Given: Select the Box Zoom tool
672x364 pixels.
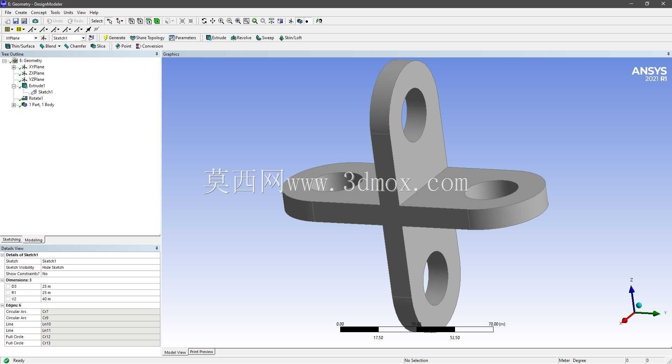Looking at the screenshot, I should [x=230, y=21].
